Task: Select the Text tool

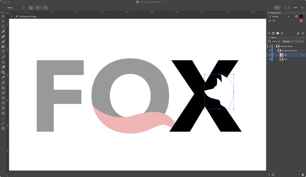Action: coord(3,52)
